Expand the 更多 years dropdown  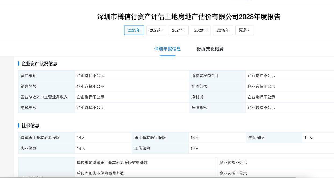pyautogui.click(x=244, y=30)
